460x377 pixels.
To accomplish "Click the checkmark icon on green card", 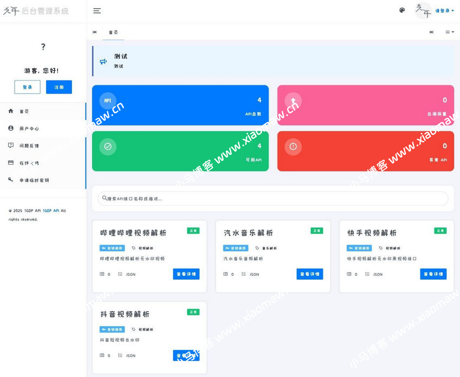I will pyautogui.click(x=108, y=146).
